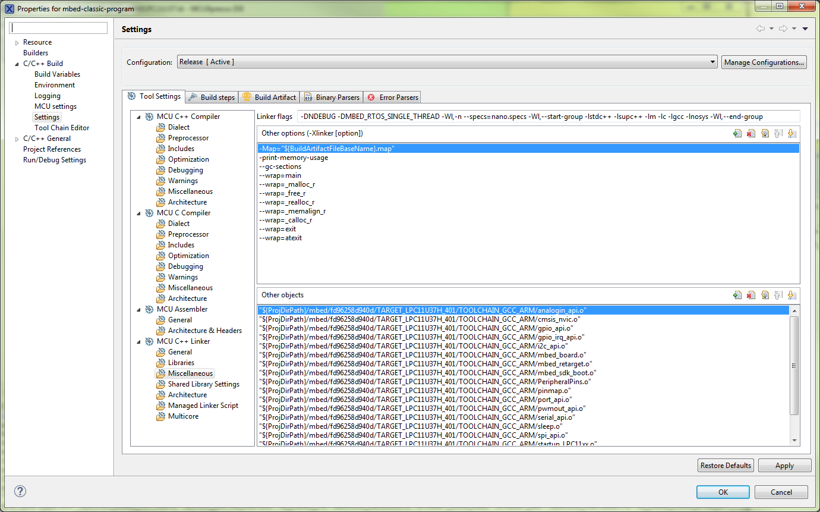Move Other objects entry down
This screenshot has height=512, width=820.
[x=791, y=295]
